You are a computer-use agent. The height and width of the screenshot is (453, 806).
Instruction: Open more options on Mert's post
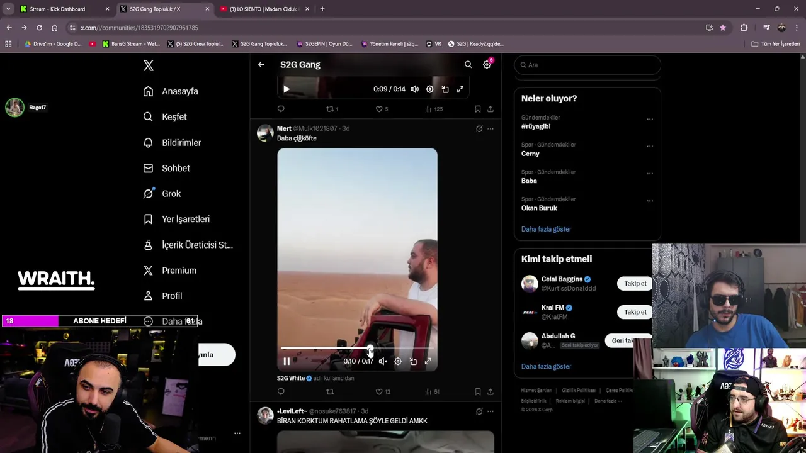pos(491,128)
